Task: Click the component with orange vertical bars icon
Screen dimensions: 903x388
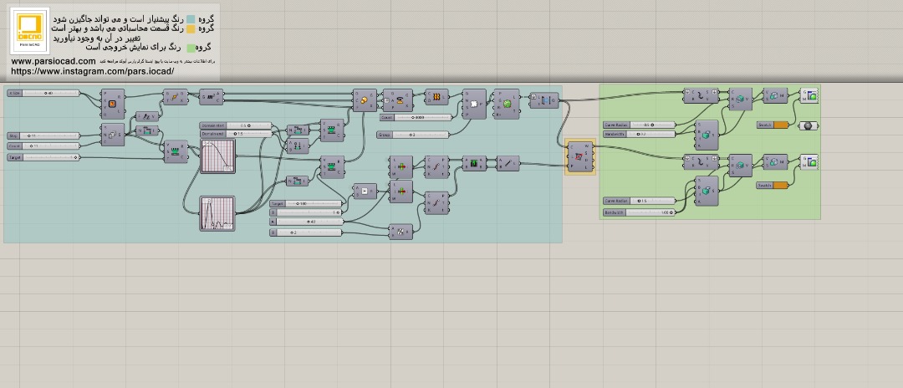Action: [x=436, y=97]
